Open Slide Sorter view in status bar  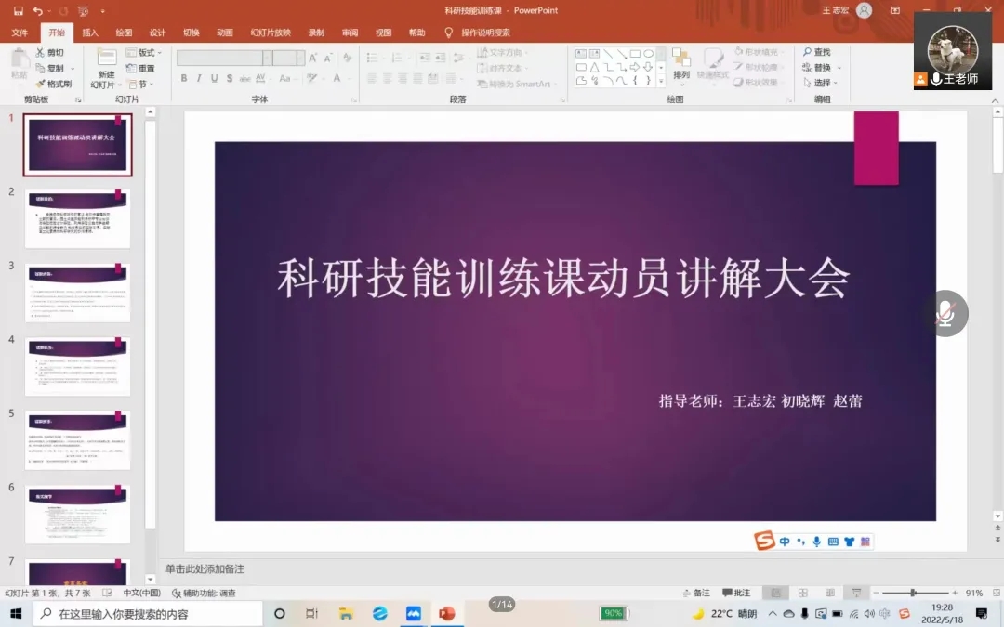pyautogui.click(x=802, y=593)
